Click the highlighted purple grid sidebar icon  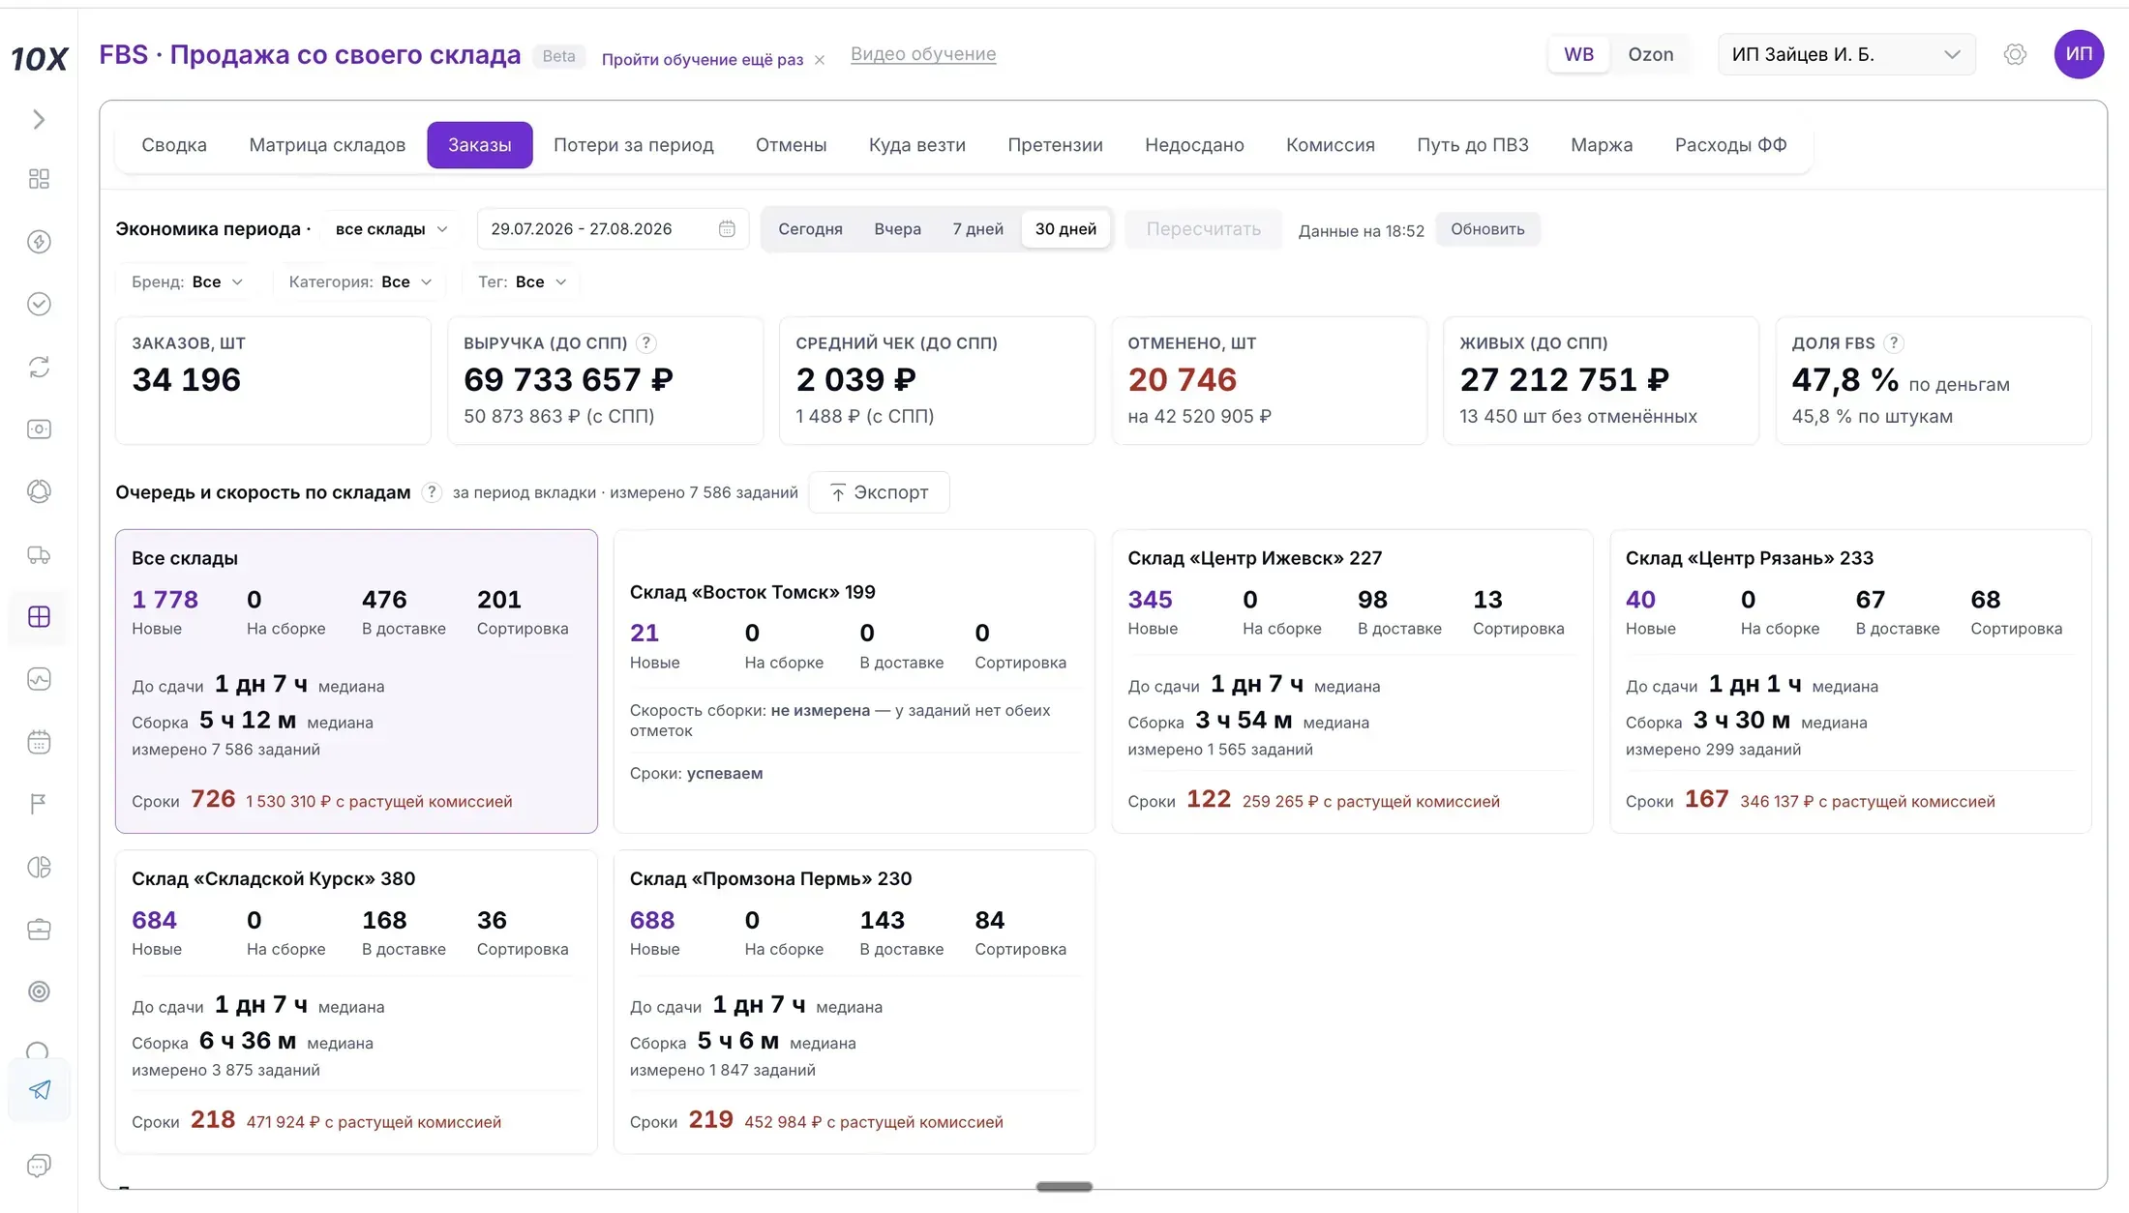point(39,617)
